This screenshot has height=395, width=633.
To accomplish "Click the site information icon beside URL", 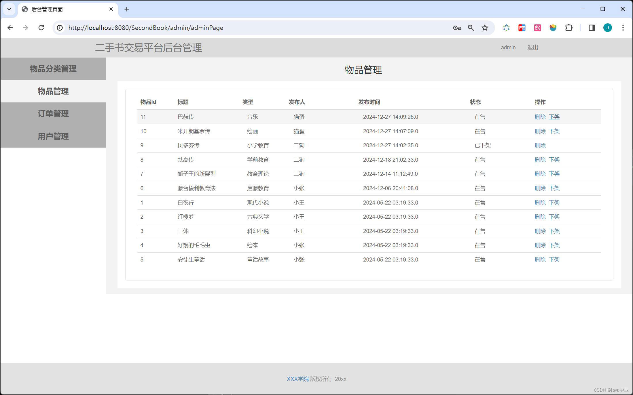I will [60, 28].
